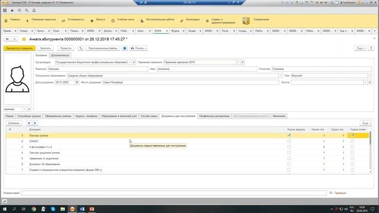379x213 pixels.
Task: Add Анкета абитуриента to favorites star
Action: [x=24, y=39]
